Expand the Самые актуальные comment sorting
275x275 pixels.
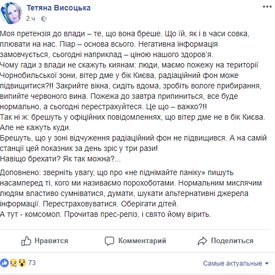[236, 263]
